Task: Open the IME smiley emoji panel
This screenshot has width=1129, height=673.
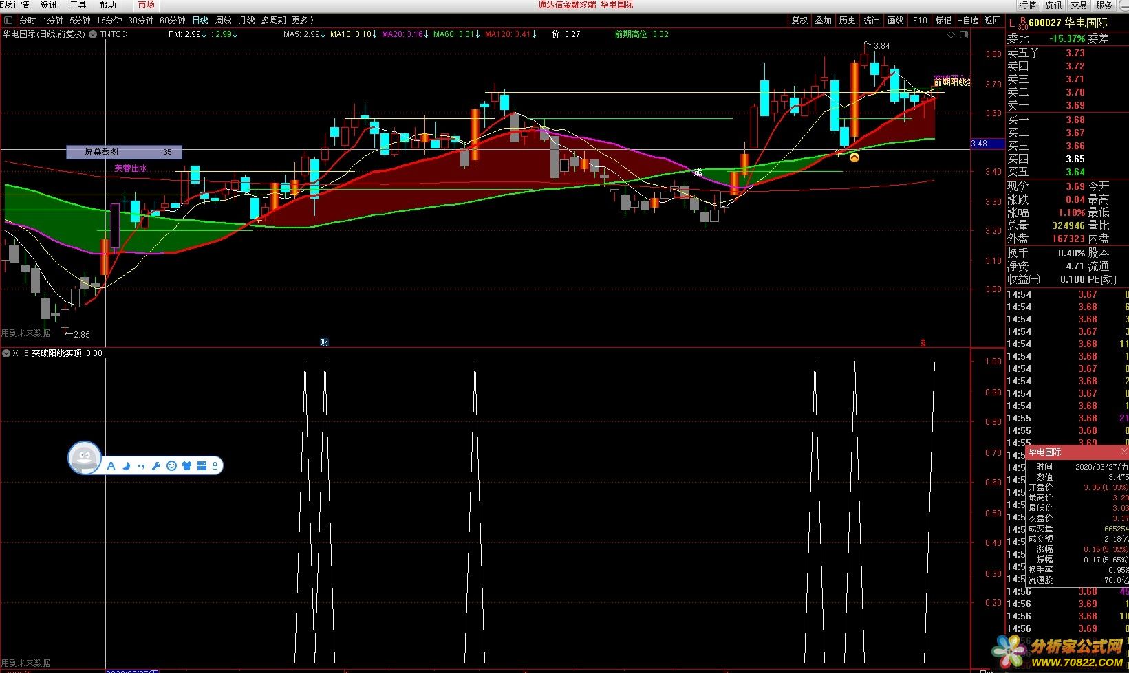Action: 171,466
